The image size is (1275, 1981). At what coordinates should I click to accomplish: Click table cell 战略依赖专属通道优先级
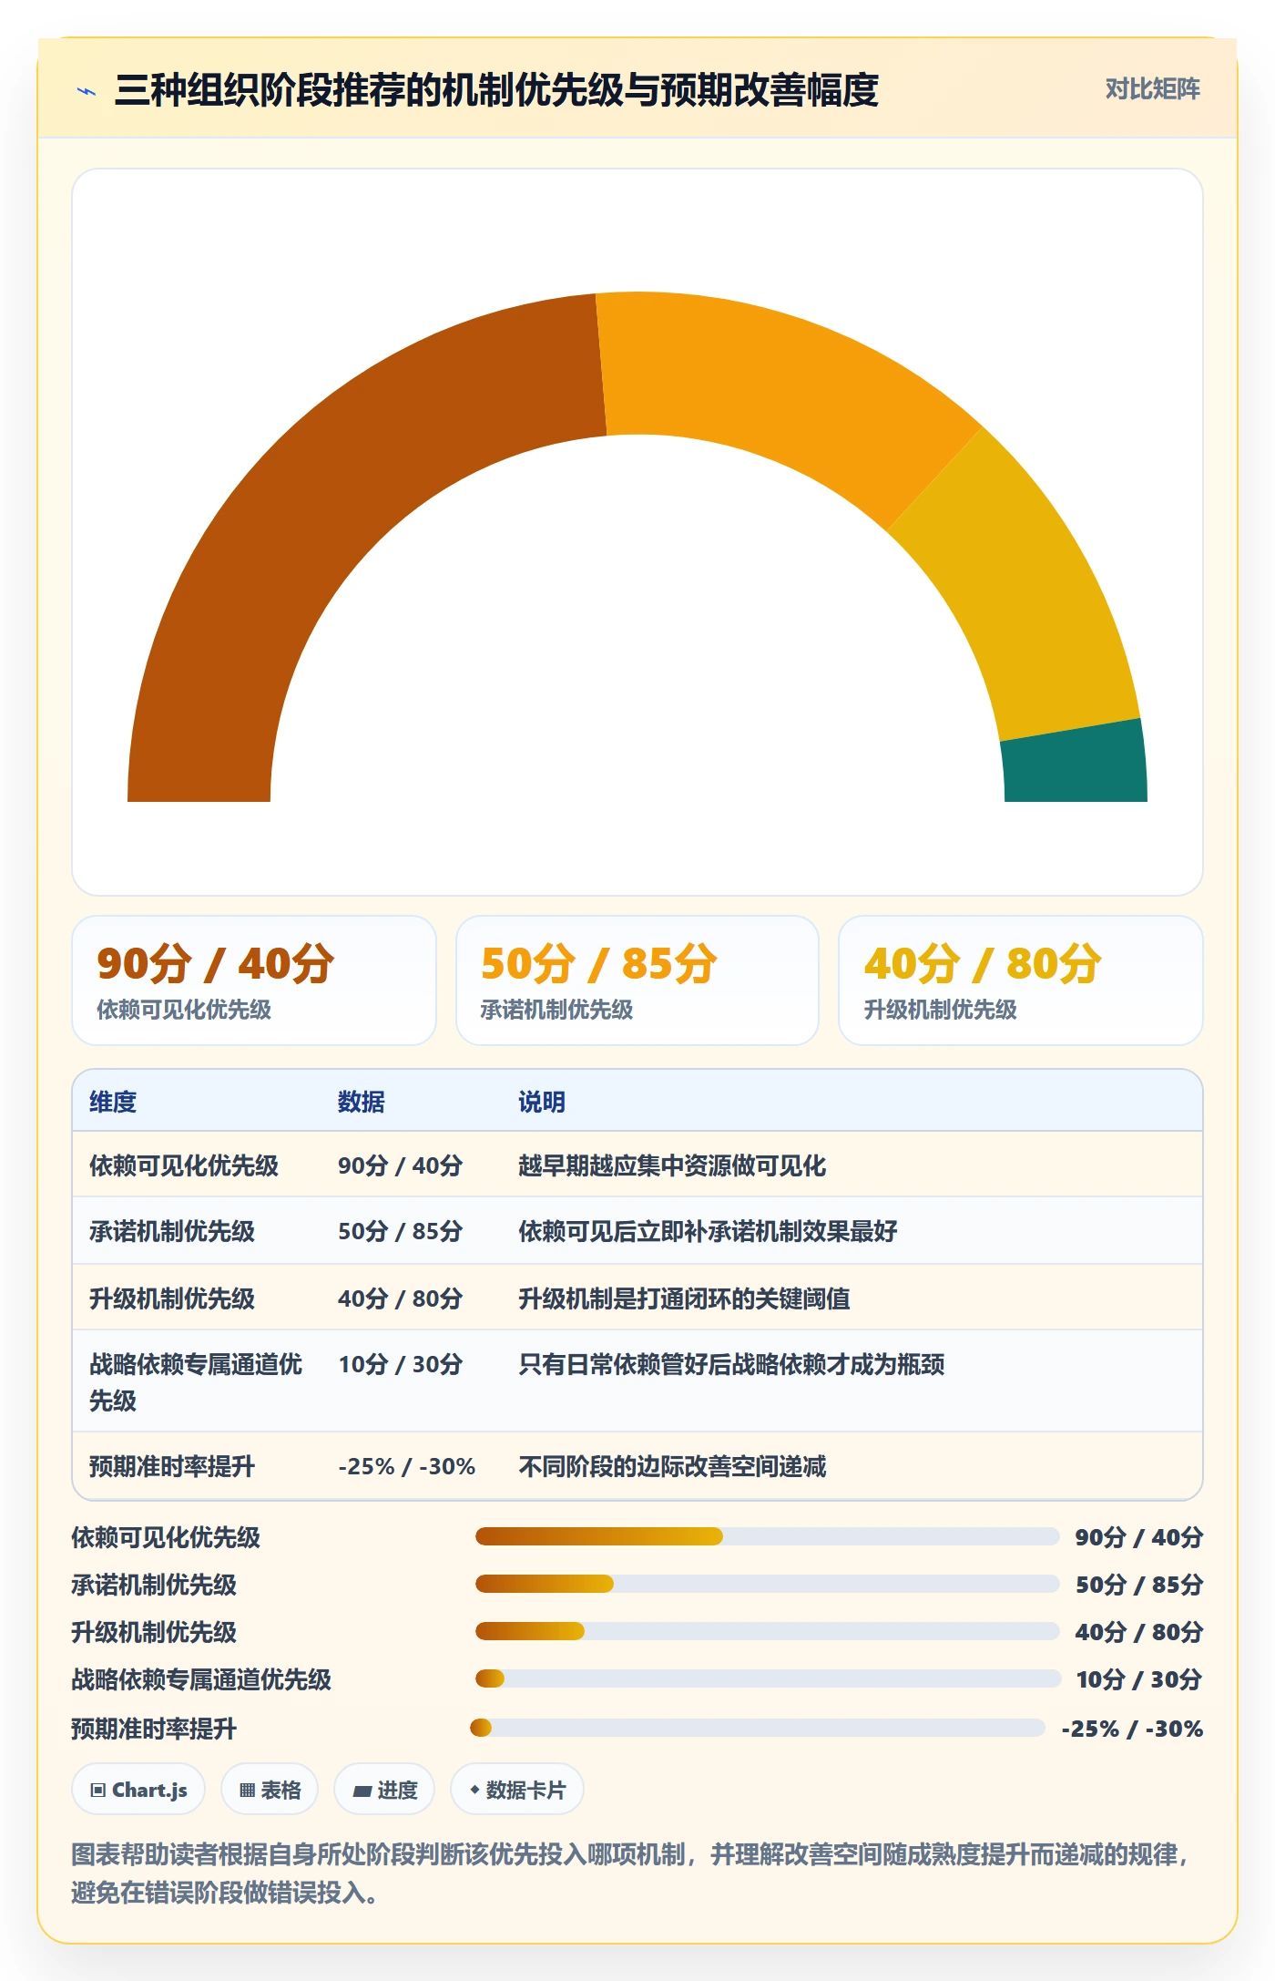[x=196, y=1382]
